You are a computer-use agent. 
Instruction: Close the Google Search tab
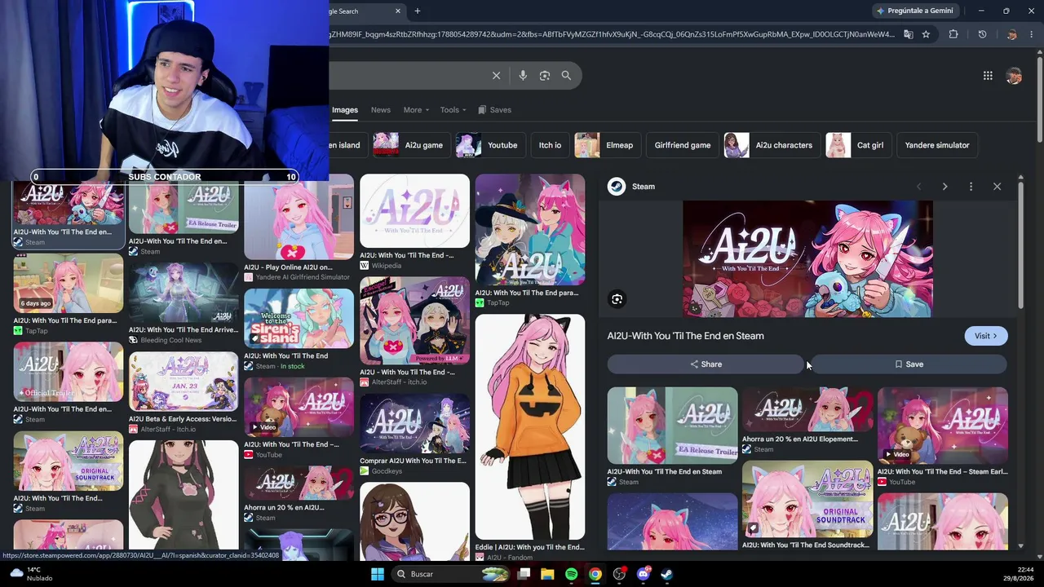coord(398,11)
